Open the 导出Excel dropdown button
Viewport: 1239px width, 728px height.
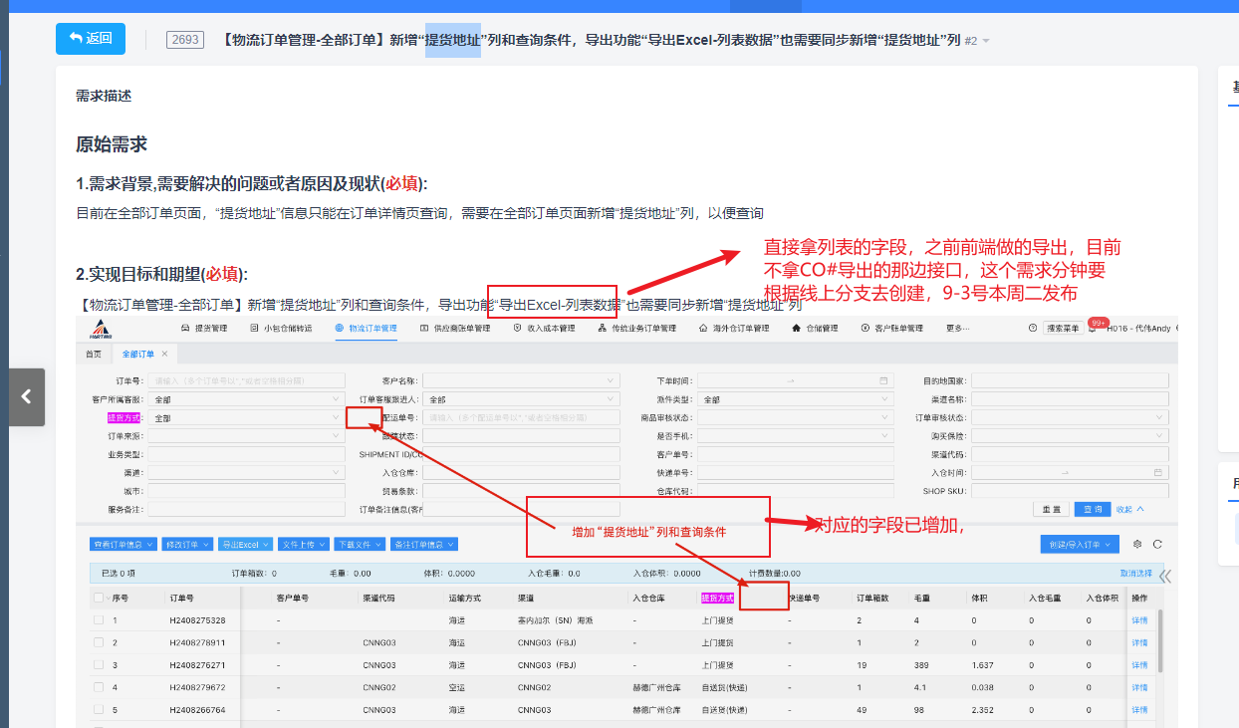245,545
